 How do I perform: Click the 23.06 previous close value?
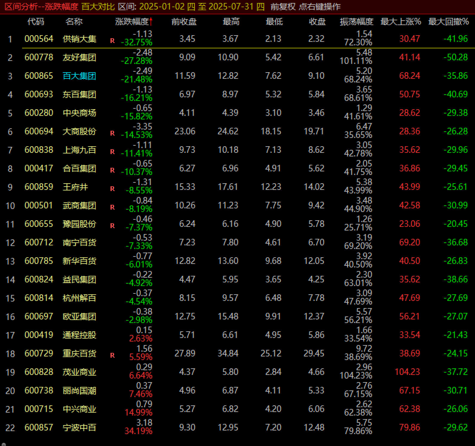click(185, 131)
